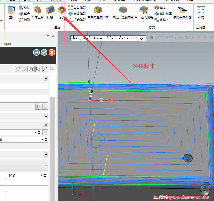Image resolution: width=214 pixels, height=201 pixels.
Task: Open the 布林运算 (Boolean) tool
Action: point(38,12)
